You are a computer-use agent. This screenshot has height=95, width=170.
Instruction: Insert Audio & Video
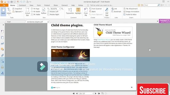(x=130, y=15)
